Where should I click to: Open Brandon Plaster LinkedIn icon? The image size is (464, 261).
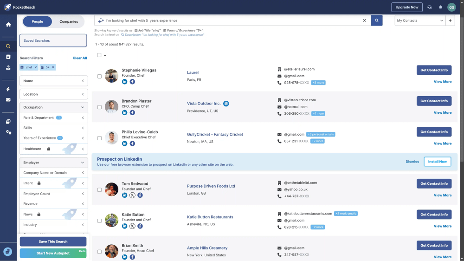(124, 112)
